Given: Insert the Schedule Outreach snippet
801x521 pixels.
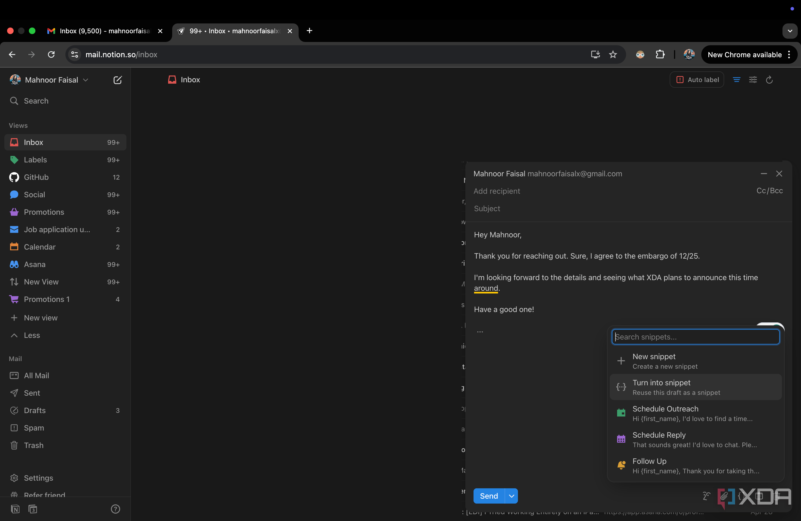Looking at the screenshot, I should [x=696, y=413].
